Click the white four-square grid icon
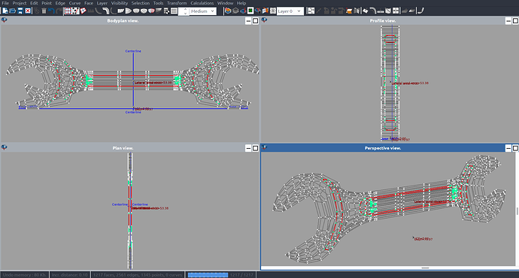 pos(396,11)
